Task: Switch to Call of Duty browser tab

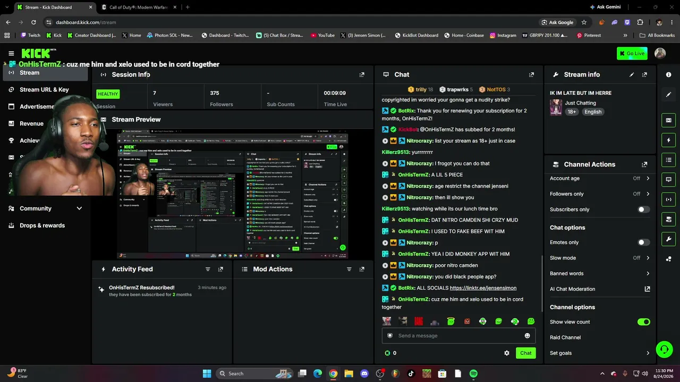Action: tap(139, 7)
